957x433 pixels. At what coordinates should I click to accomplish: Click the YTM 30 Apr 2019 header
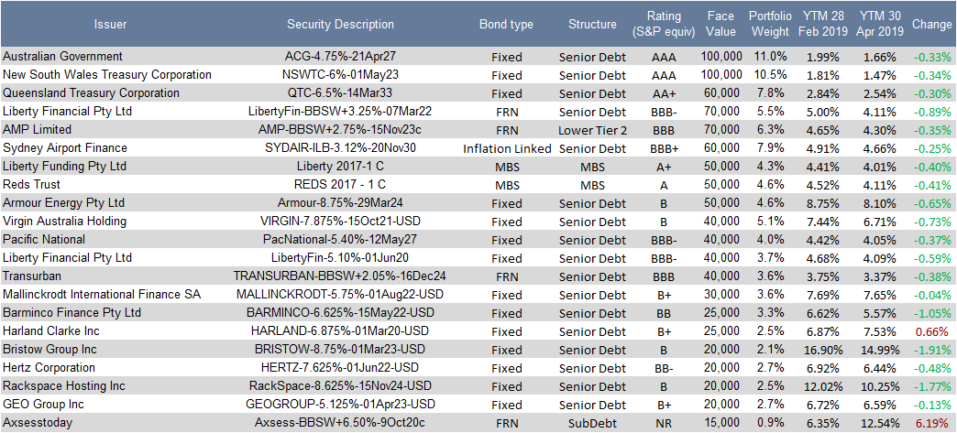pyautogui.click(x=879, y=25)
